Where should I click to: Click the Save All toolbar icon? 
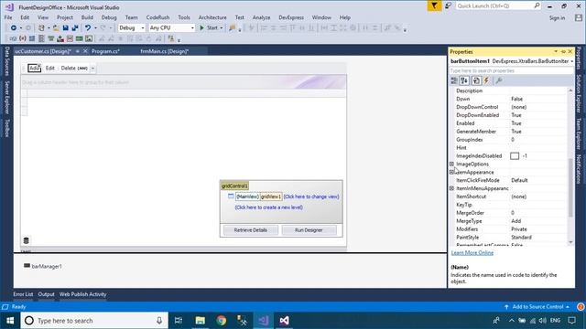[75, 28]
